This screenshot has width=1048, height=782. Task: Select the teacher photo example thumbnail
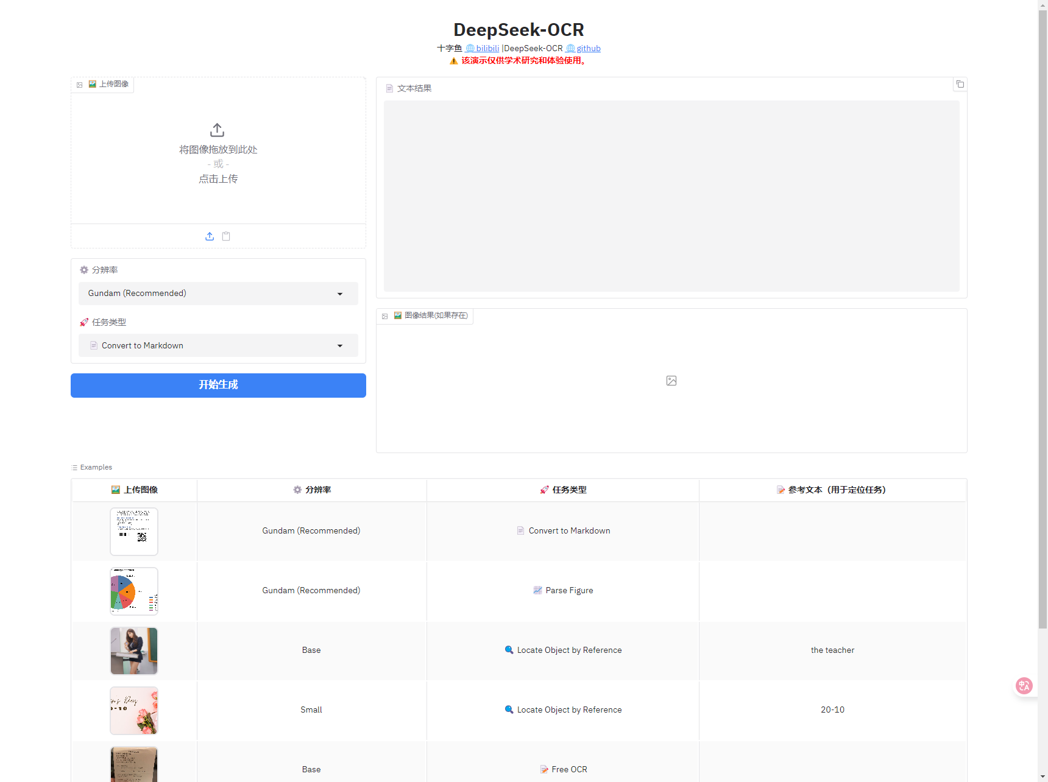pyautogui.click(x=134, y=650)
